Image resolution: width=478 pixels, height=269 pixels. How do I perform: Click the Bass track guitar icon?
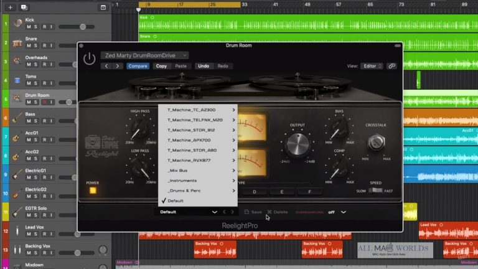click(17, 118)
